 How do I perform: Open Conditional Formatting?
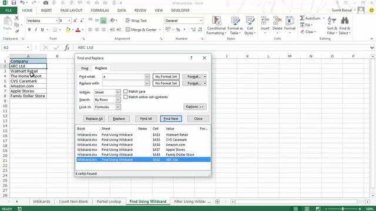tap(216, 26)
